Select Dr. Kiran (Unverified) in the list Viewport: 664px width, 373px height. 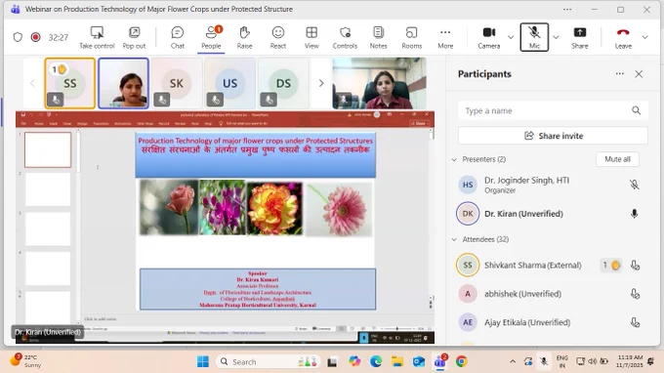551,214
